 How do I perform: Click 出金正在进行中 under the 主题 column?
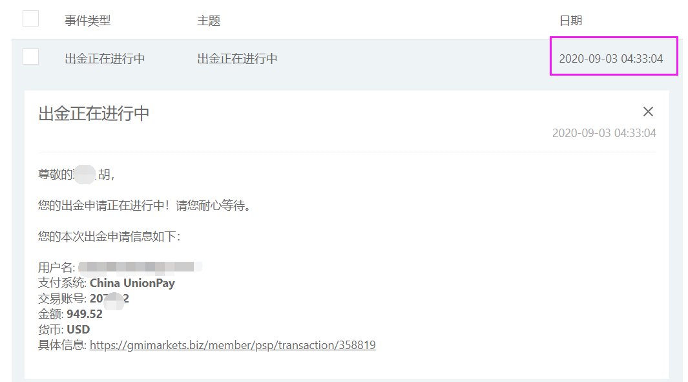pos(237,59)
